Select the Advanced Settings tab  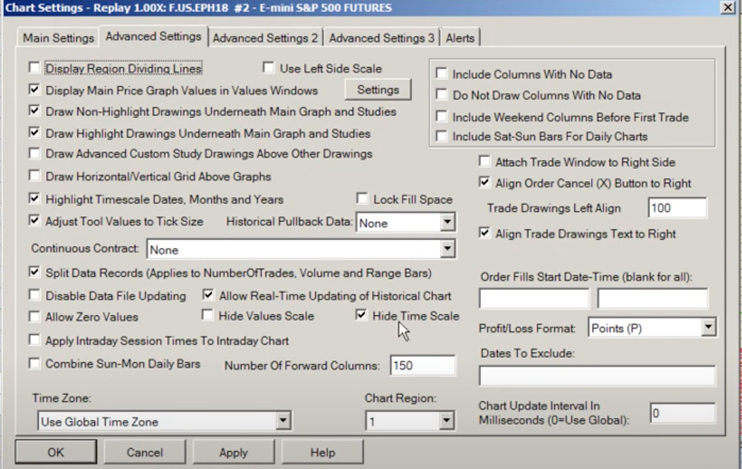pos(154,36)
